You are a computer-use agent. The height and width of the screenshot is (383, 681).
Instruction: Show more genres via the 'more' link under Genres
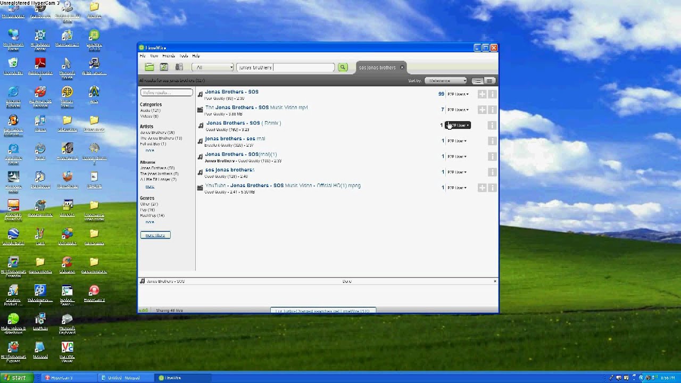tap(150, 222)
